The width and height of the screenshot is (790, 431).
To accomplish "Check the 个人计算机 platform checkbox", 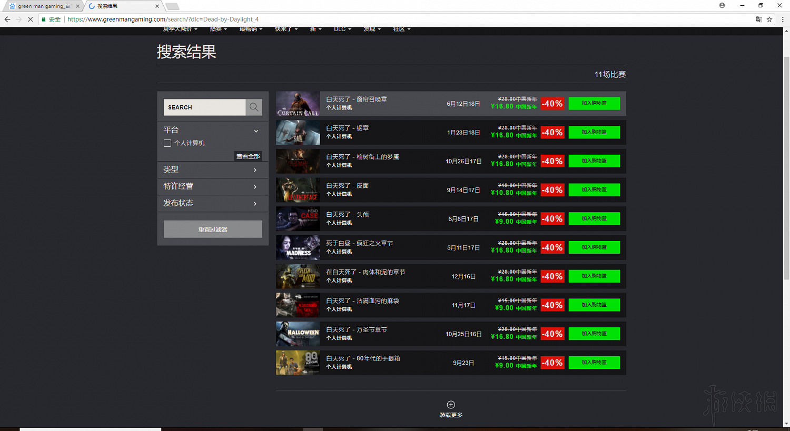I will coord(167,143).
